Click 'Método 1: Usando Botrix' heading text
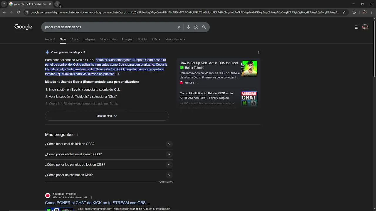Image resolution: width=376 pixels, height=211 pixels. tap(92, 82)
